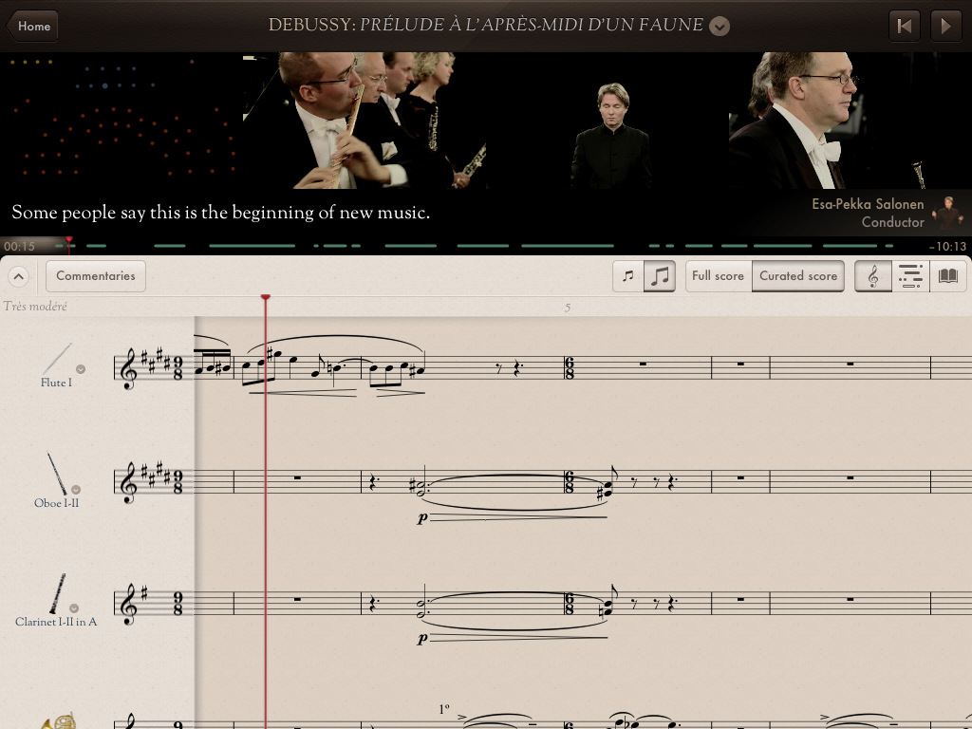Image resolution: width=972 pixels, height=729 pixels.
Task: Go to the Home screen
Action: (32, 26)
